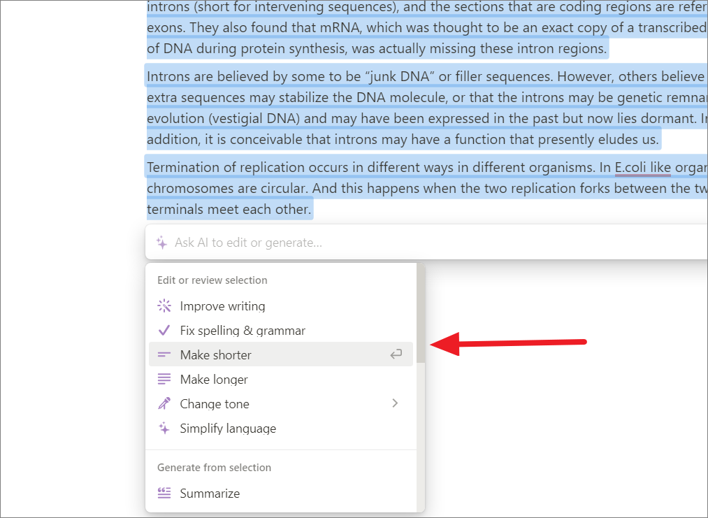Screen dimensions: 708x518
Task: Select Make shorter from the menu
Action: (x=281, y=354)
